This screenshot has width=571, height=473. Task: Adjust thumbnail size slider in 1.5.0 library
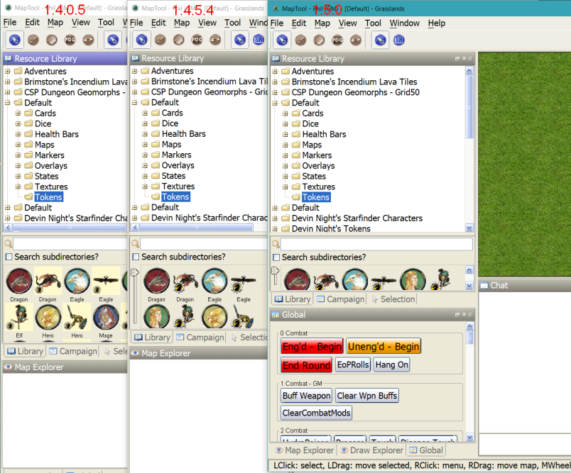point(276,271)
